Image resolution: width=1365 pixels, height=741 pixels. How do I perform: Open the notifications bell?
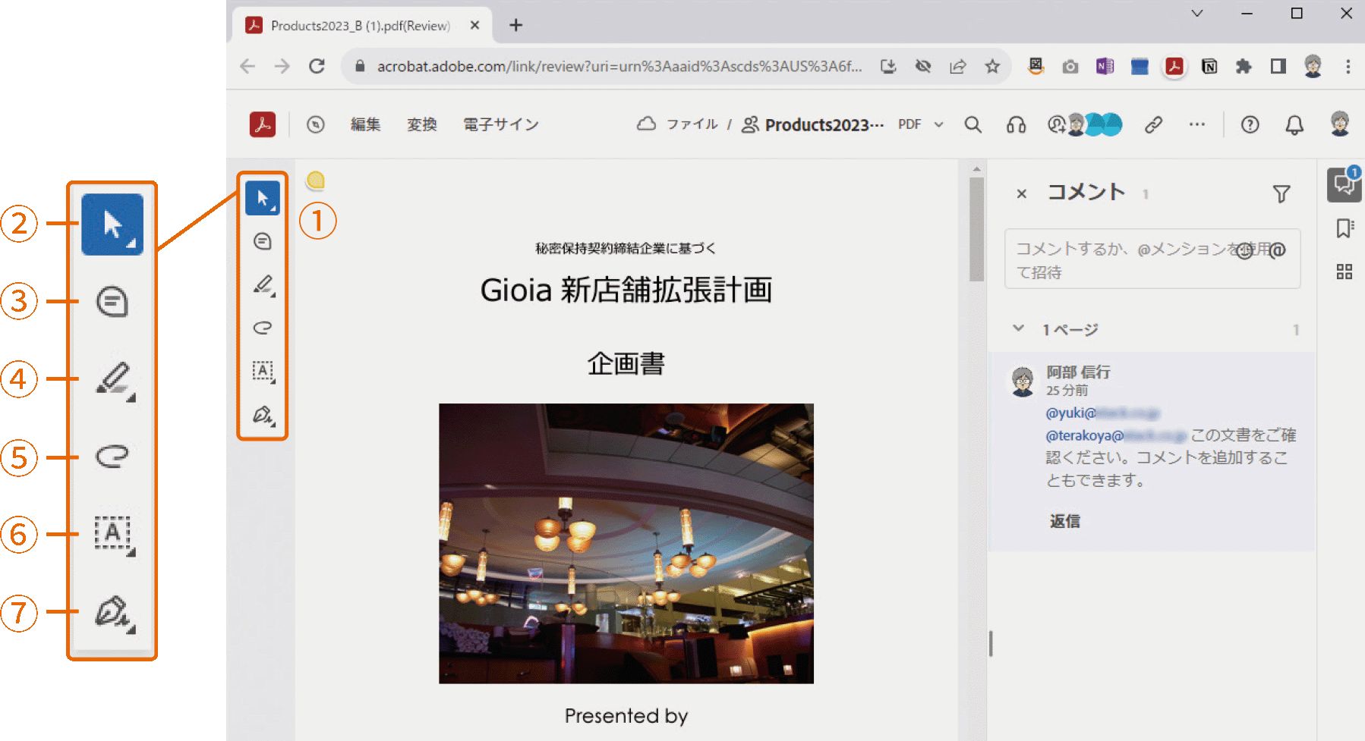[x=1294, y=125]
